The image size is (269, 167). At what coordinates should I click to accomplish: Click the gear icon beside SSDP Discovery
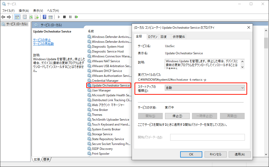pyautogui.click(x=89, y=149)
